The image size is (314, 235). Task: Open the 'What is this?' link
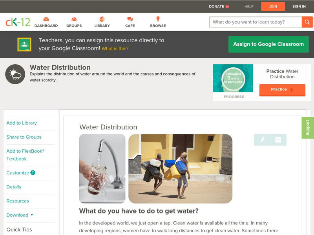tap(115, 49)
